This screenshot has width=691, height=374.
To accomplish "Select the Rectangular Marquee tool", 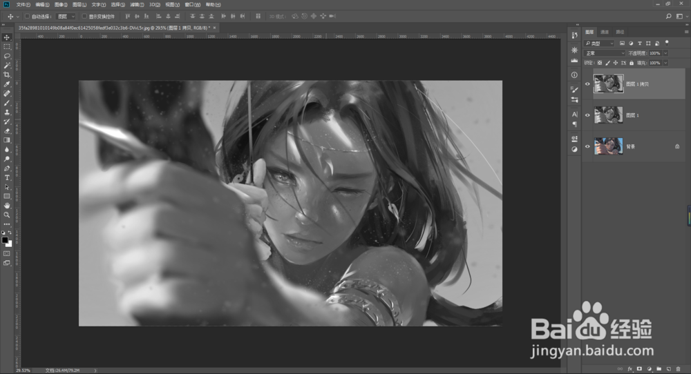I will [x=7, y=47].
